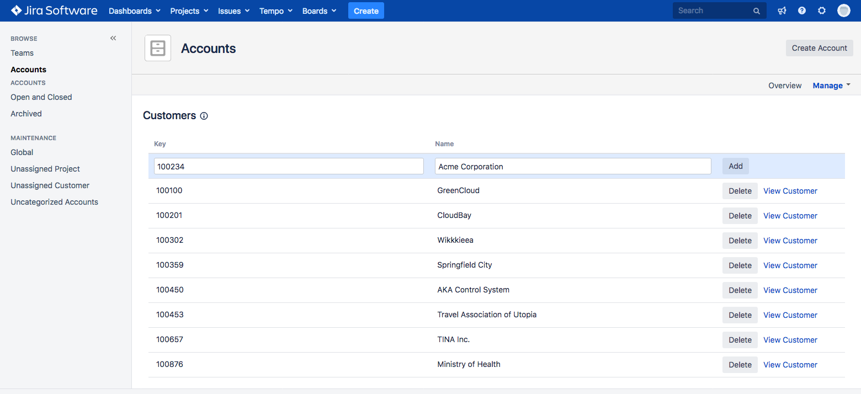Click the Accounts cabinet icon

(158, 48)
